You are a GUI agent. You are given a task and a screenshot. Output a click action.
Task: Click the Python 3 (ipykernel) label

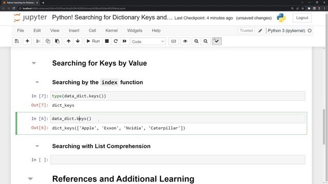coord(286,31)
